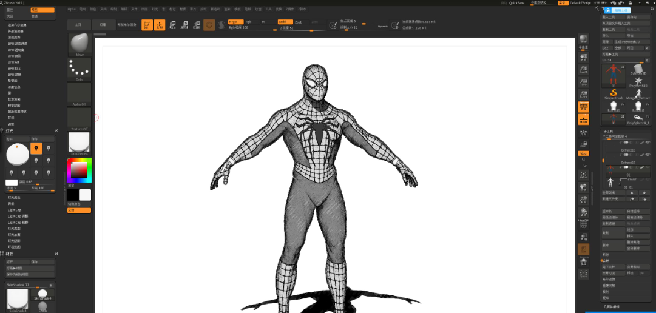Click the Zoom2D magnifier icon
This screenshot has height=313, width=656.
[x=584, y=70]
